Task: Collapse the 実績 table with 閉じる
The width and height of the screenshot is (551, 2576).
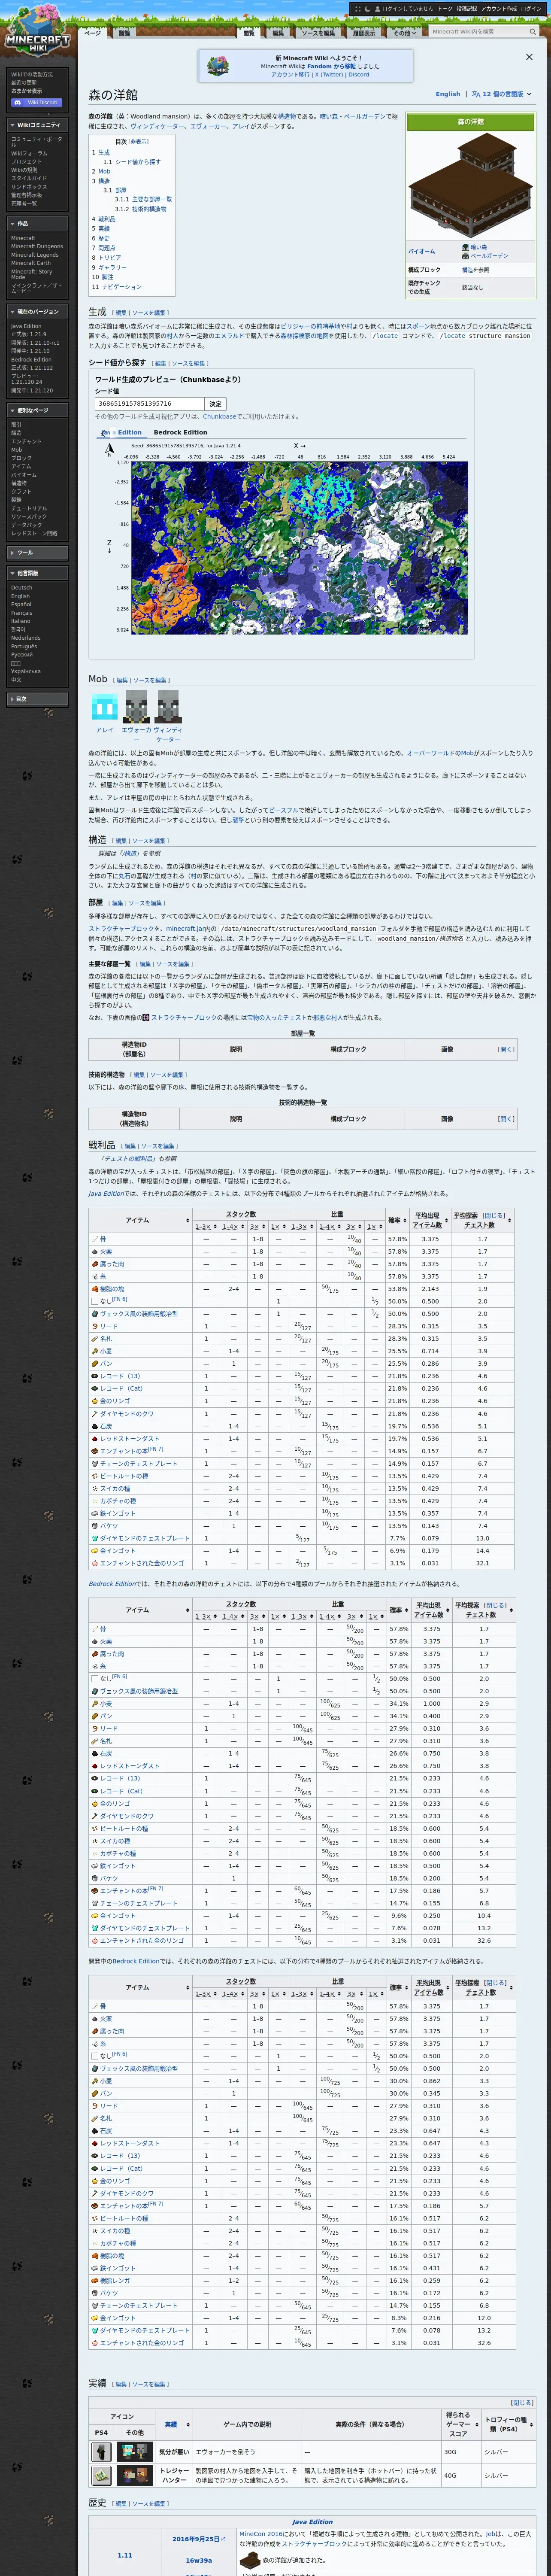Action: (x=521, y=2402)
